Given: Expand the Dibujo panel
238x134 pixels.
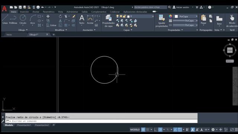Looking at the screenshot, I should tap(23, 30).
